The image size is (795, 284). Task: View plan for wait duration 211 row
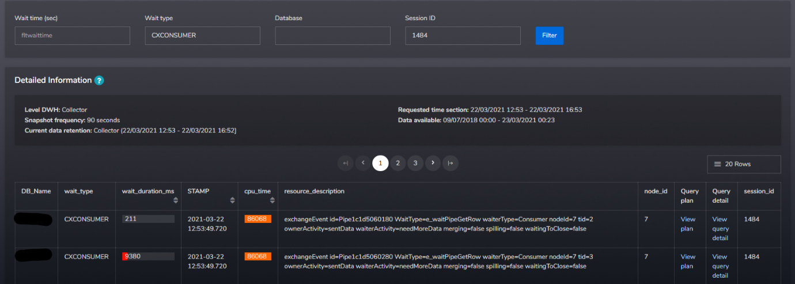688,224
